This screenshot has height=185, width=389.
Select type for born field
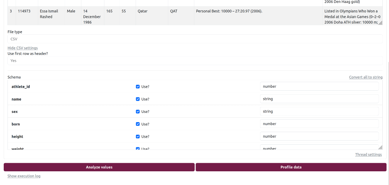pyautogui.click(x=319, y=124)
